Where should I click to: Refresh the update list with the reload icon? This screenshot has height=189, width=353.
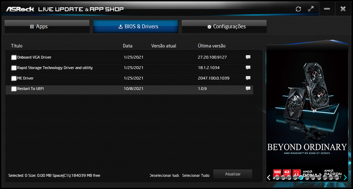[x=298, y=9]
